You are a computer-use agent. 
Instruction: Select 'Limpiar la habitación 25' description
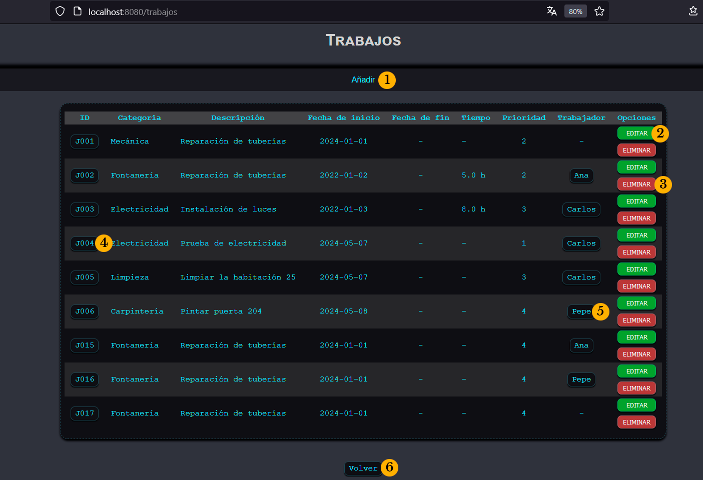pos(238,277)
